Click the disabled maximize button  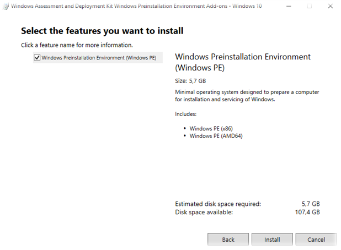click(x=309, y=6)
